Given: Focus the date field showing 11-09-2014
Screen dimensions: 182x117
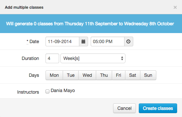Looking at the screenshot, I should point(62,41).
